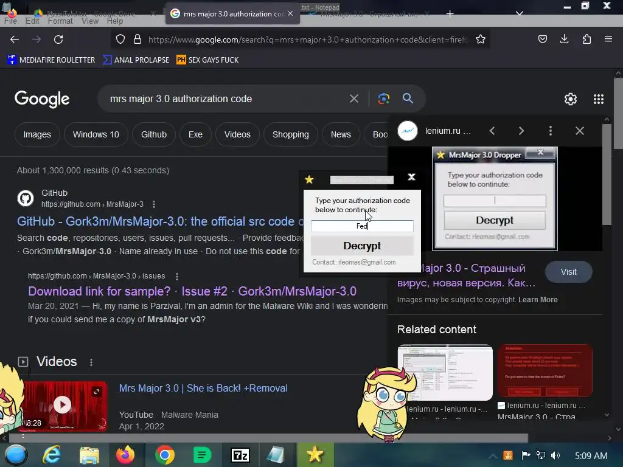Image resolution: width=623 pixels, height=467 pixels.
Task: Show hidden tray icons arrow
Action: pos(493,456)
